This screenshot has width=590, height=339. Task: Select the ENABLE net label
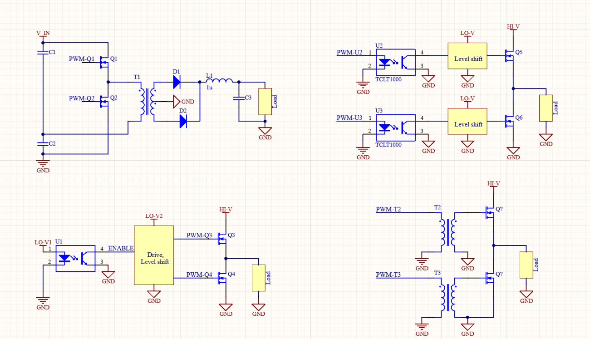tap(121, 248)
